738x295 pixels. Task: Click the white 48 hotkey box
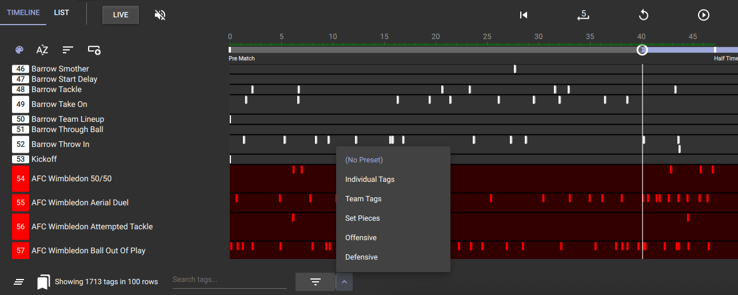21,89
